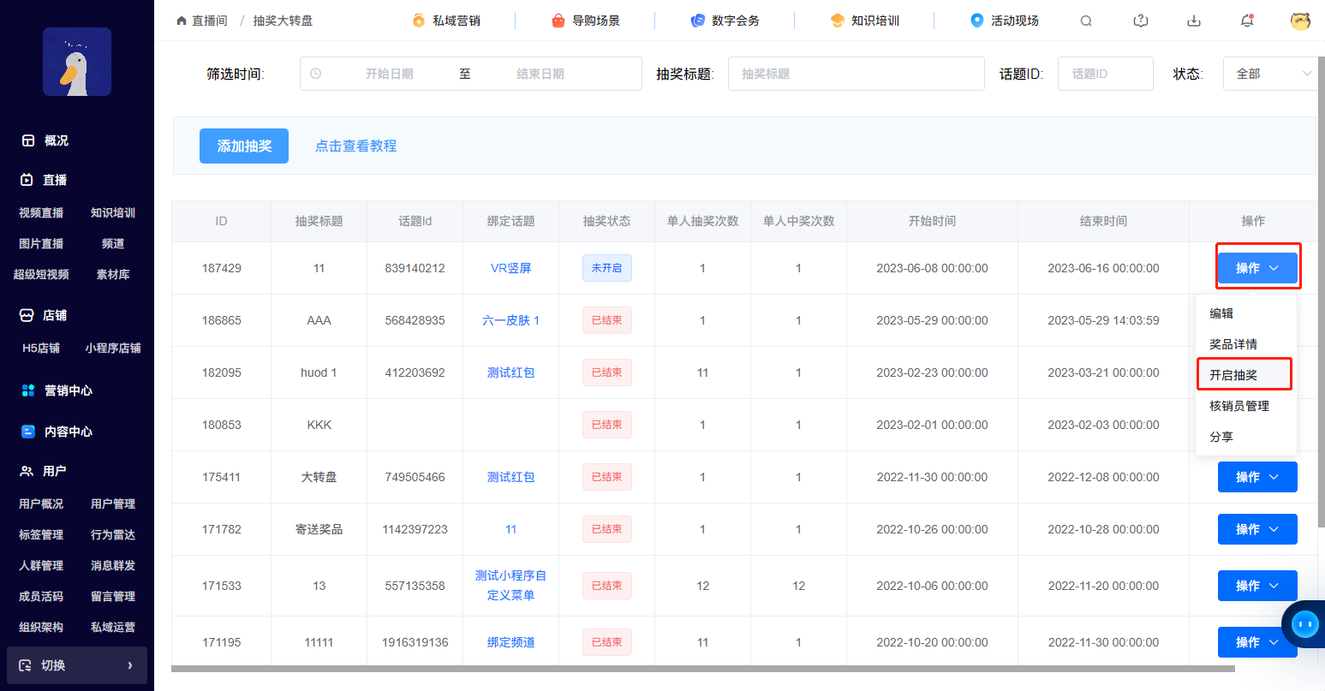
Task: Click the duck logo in sidebar
Action: tap(77, 62)
